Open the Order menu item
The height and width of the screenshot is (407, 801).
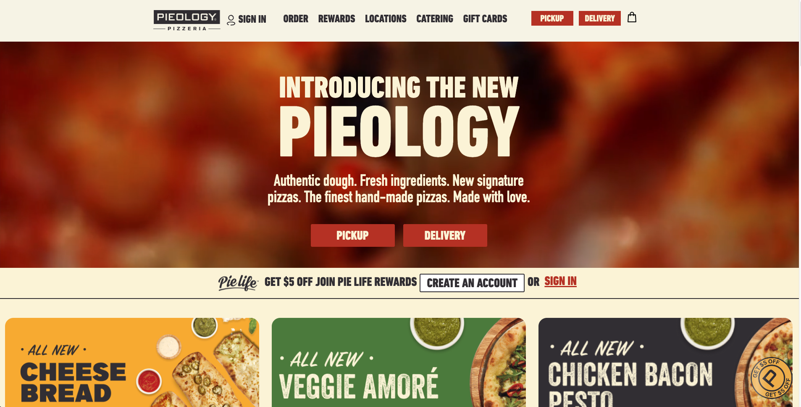[x=296, y=19]
